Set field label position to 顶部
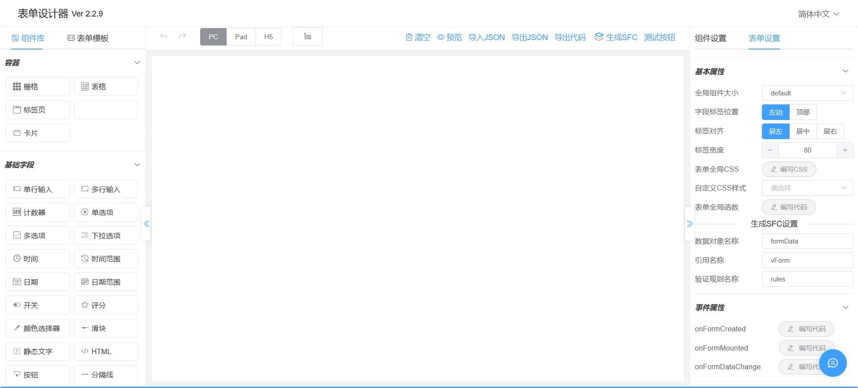 pyautogui.click(x=803, y=112)
